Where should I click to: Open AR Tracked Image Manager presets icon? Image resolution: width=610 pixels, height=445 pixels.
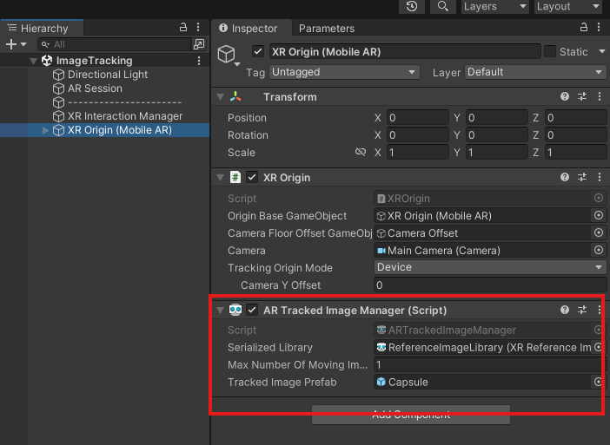pos(582,310)
